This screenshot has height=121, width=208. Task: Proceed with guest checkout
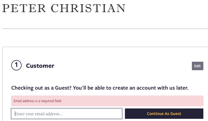tap(164, 114)
